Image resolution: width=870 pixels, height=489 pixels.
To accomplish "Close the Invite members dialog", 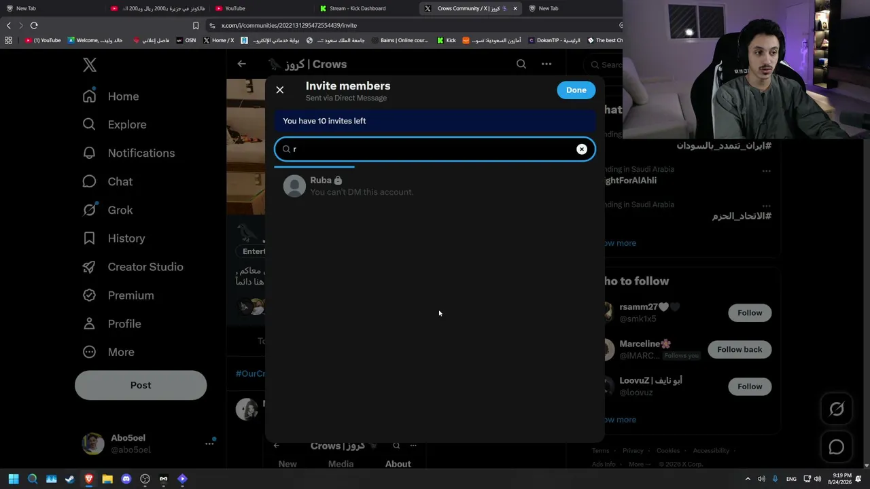I will pyautogui.click(x=279, y=90).
